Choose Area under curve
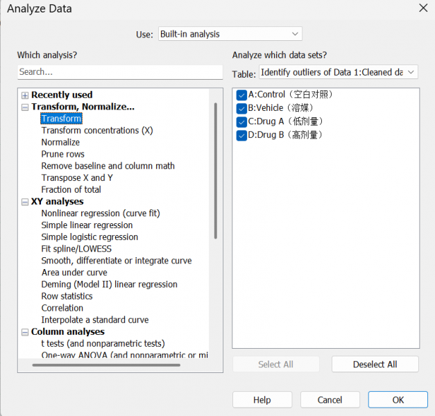The width and height of the screenshot is (435, 416). pos(74,272)
